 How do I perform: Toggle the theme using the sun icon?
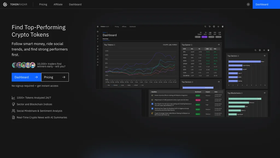pyautogui.click(x=248, y=4)
